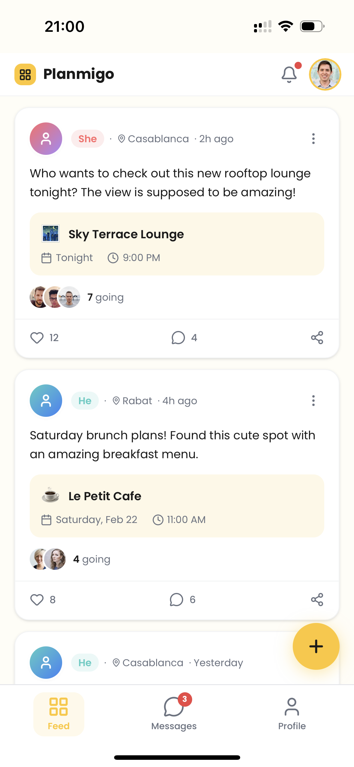Like the Saturday brunch post
The image size is (354, 767).
pyautogui.click(x=37, y=600)
